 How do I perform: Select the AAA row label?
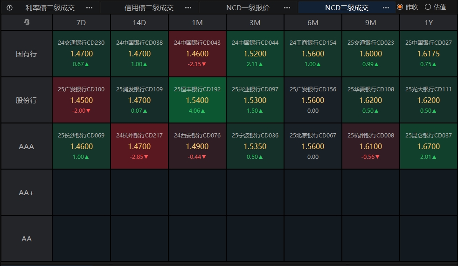pos(26,146)
